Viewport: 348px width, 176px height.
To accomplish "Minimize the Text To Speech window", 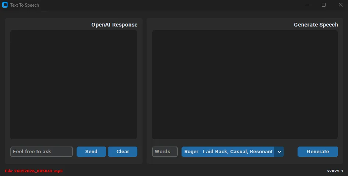I will click(307, 5).
